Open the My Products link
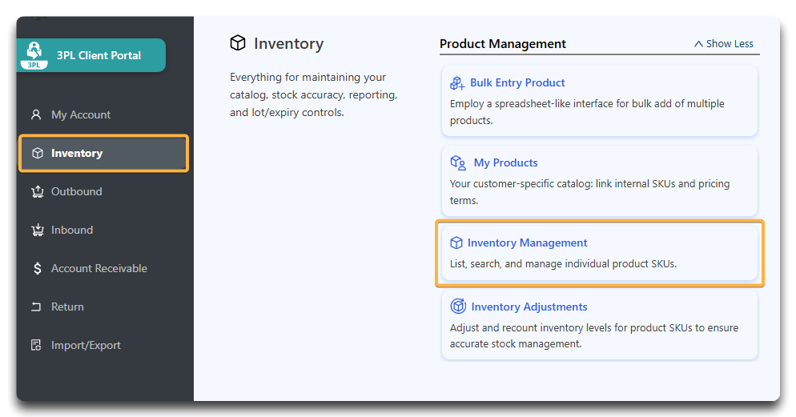Screen dimensions: 796x417 [x=505, y=162]
